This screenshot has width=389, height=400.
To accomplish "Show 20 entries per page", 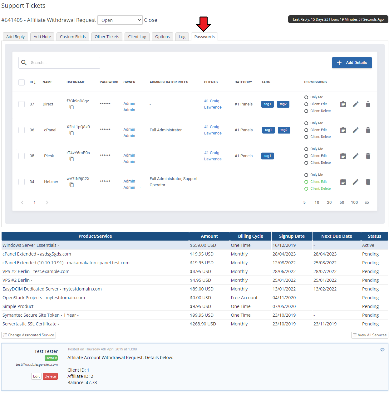I will click(x=329, y=202).
